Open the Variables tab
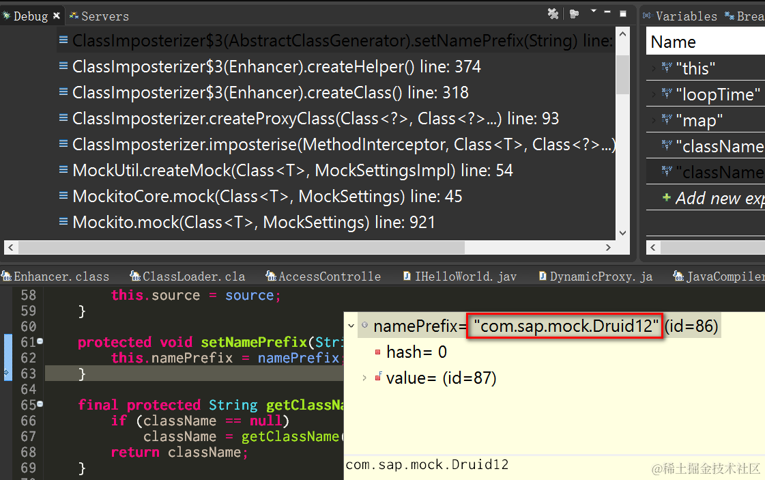Screen dimensions: 765x480 (680, 16)
